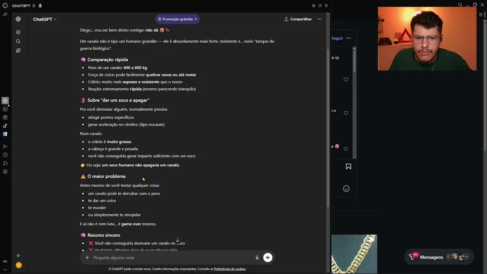The height and width of the screenshot is (274, 487).
Task: Open the three-dot menu in Mensagens bar
Action: tap(466, 257)
